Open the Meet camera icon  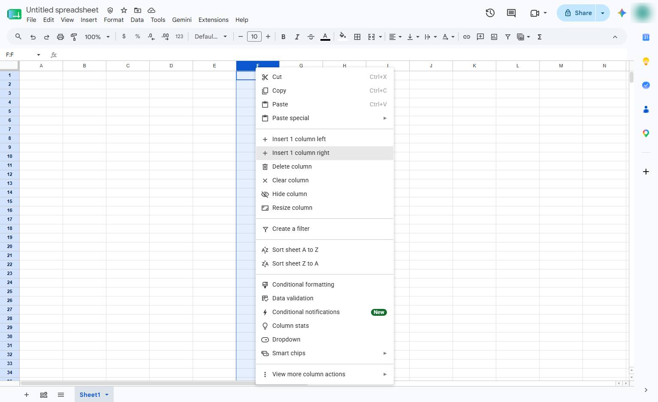click(x=535, y=13)
